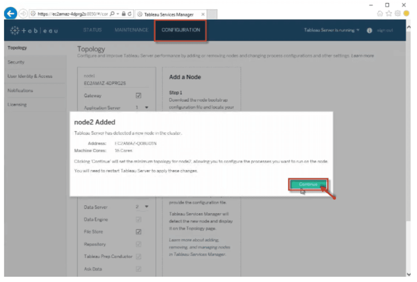Click the Tableau logo in header
Screen dimensions: 417x282
coord(34,31)
